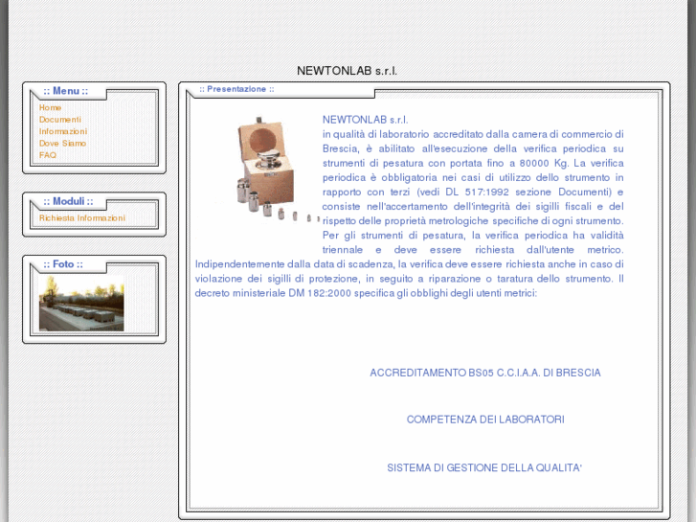Click the ':: Foto ::' panel heading
The image size is (696, 522).
coord(63,264)
